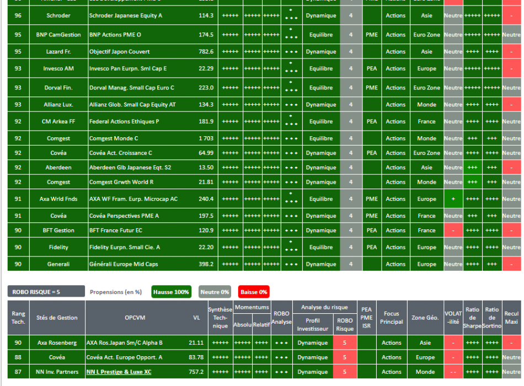Image resolution: width=524 pixels, height=386 pixels.
Task: Click the Rang Tech. column header
Action: [18, 318]
